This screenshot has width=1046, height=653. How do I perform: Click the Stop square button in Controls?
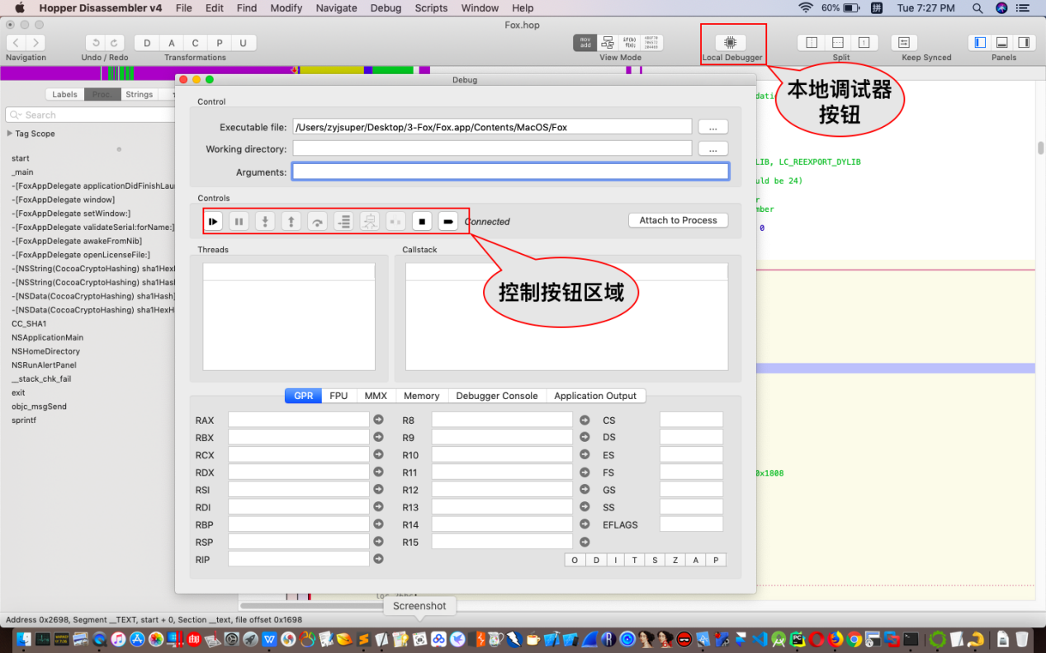[x=422, y=221]
